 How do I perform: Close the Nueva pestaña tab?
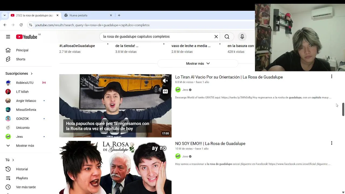tap(111, 15)
